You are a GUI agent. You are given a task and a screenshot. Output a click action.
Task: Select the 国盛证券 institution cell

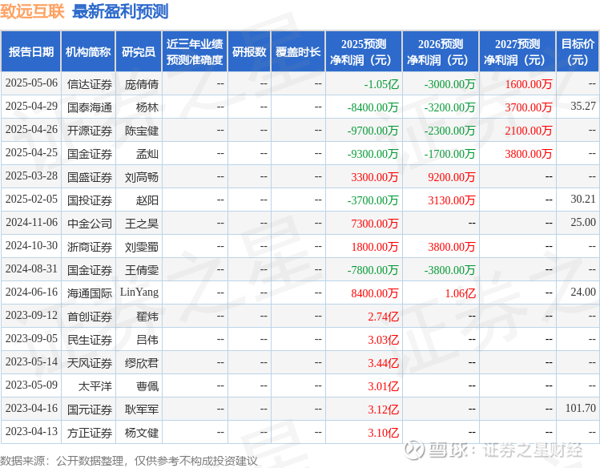(90, 178)
